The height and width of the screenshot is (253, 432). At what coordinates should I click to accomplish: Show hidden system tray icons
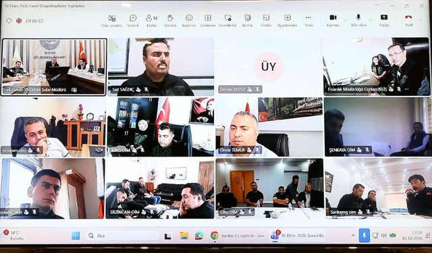353,235
